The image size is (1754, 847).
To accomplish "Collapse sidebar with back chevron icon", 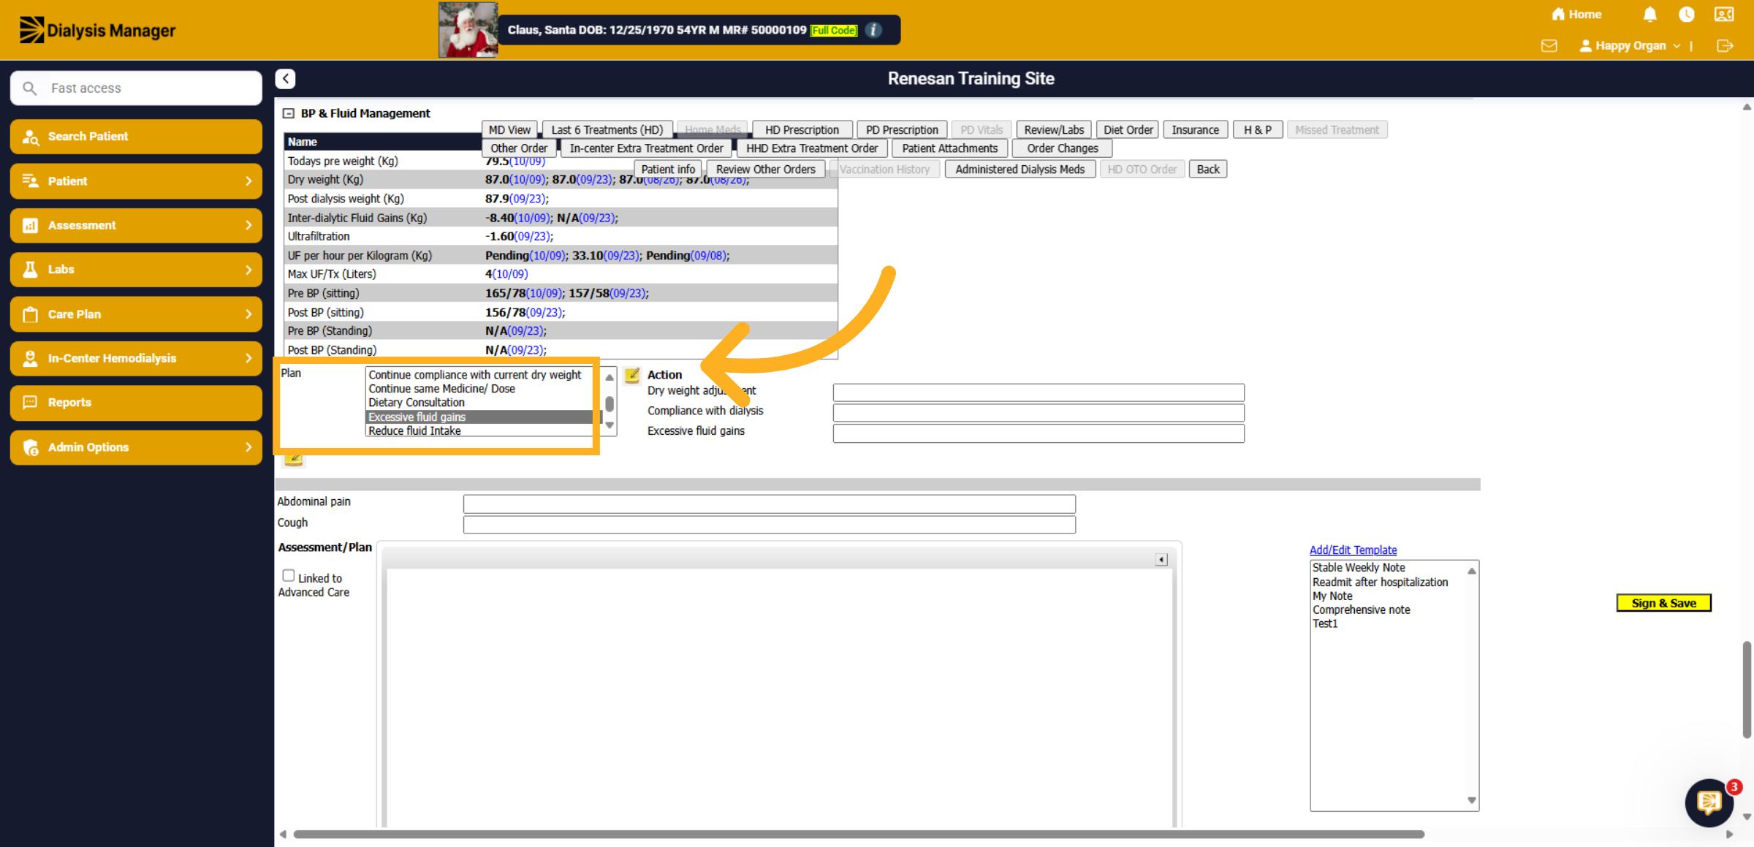I will coord(285,79).
